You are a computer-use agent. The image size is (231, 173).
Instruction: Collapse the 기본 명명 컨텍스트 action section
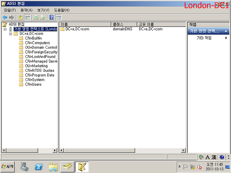tap(226, 31)
